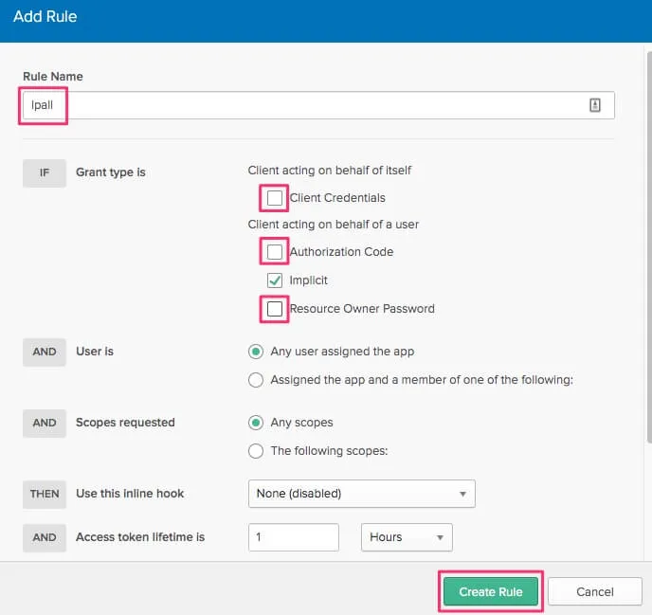Select Any user assigned the app
The width and height of the screenshot is (652, 615).
click(x=256, y=352)
